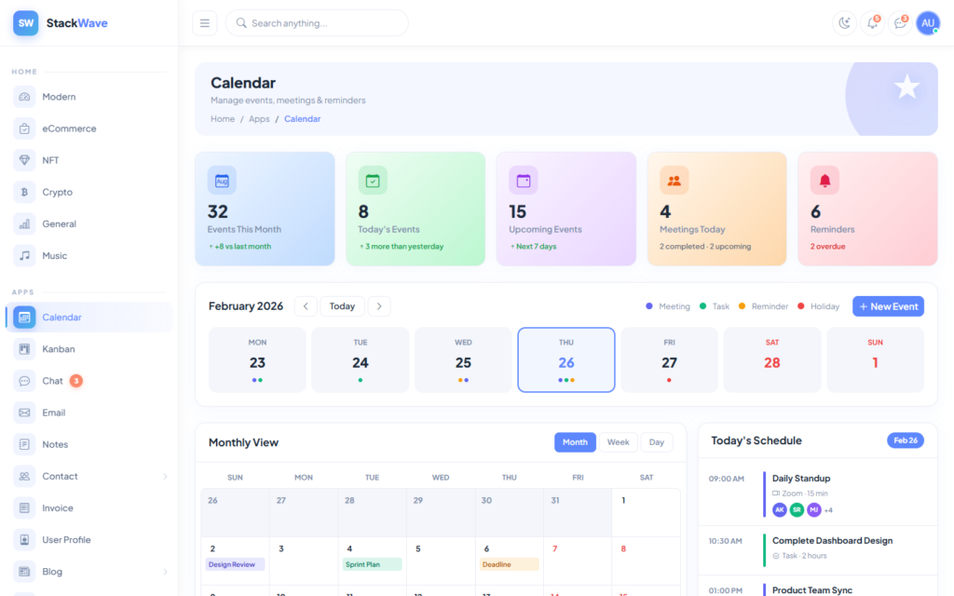Click the star icon in the Calendar banner
Screen dimensions: 954x596
coord(907,87)
